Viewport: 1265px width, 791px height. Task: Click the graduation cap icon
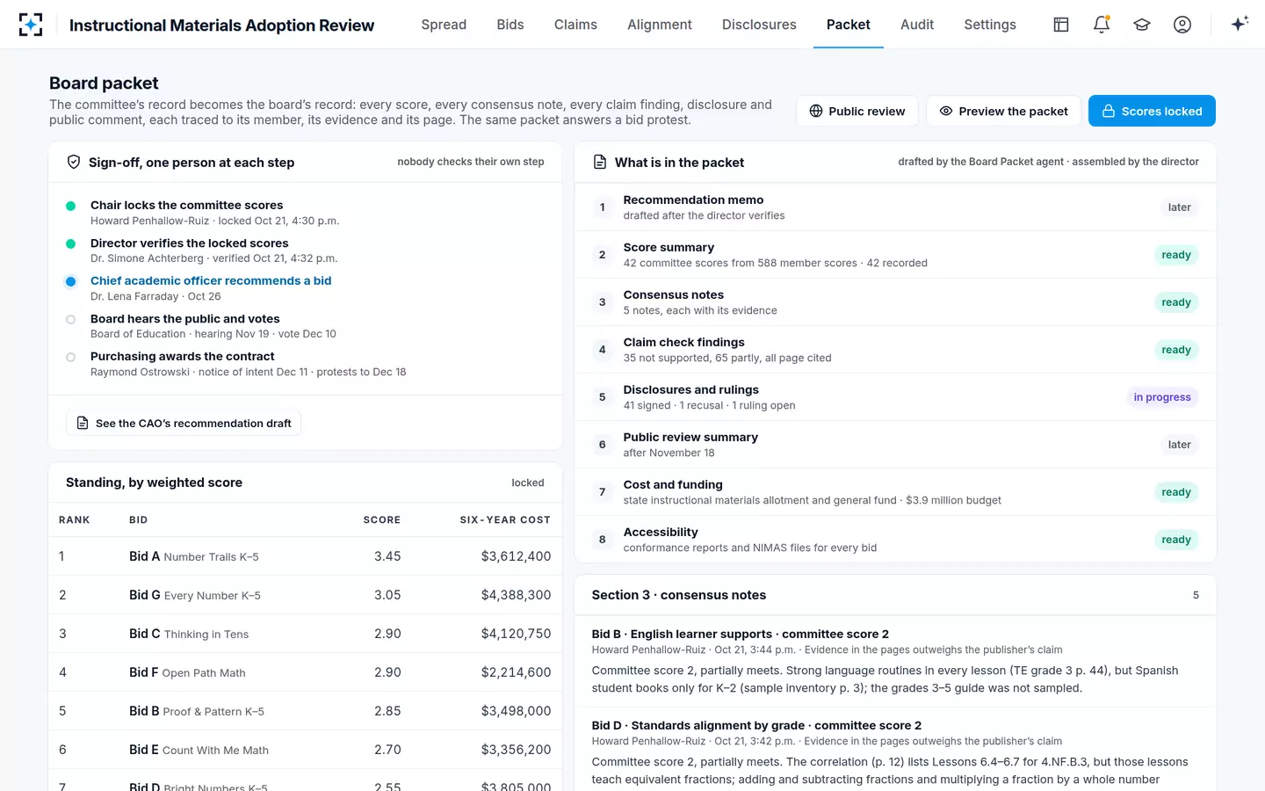click(1142, 25)
